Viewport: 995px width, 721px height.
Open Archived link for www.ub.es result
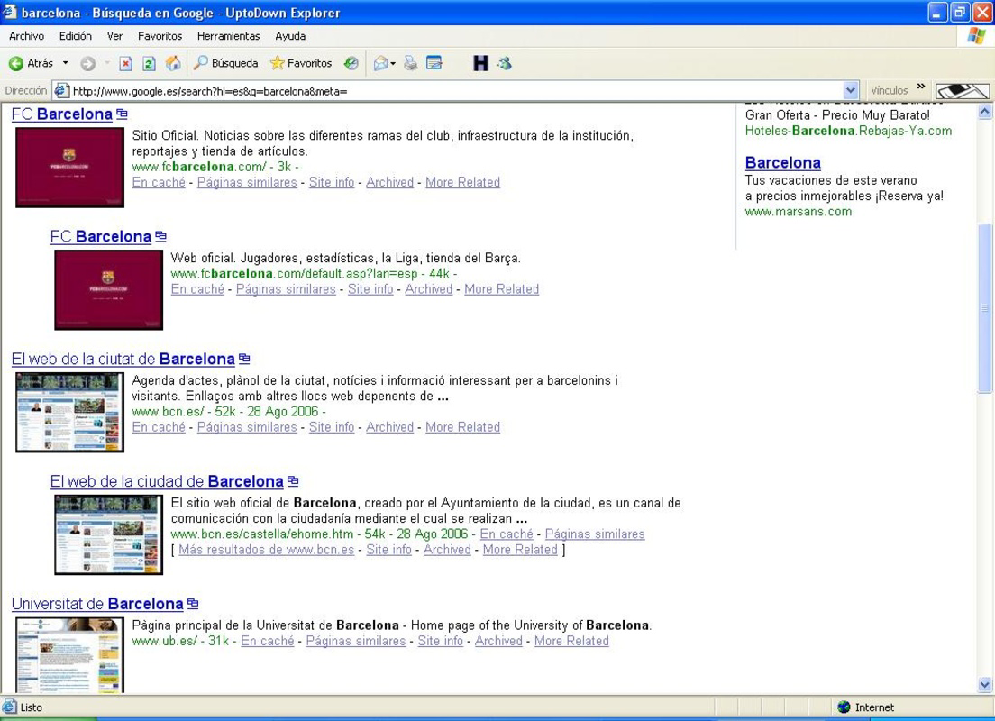point(498,642)
